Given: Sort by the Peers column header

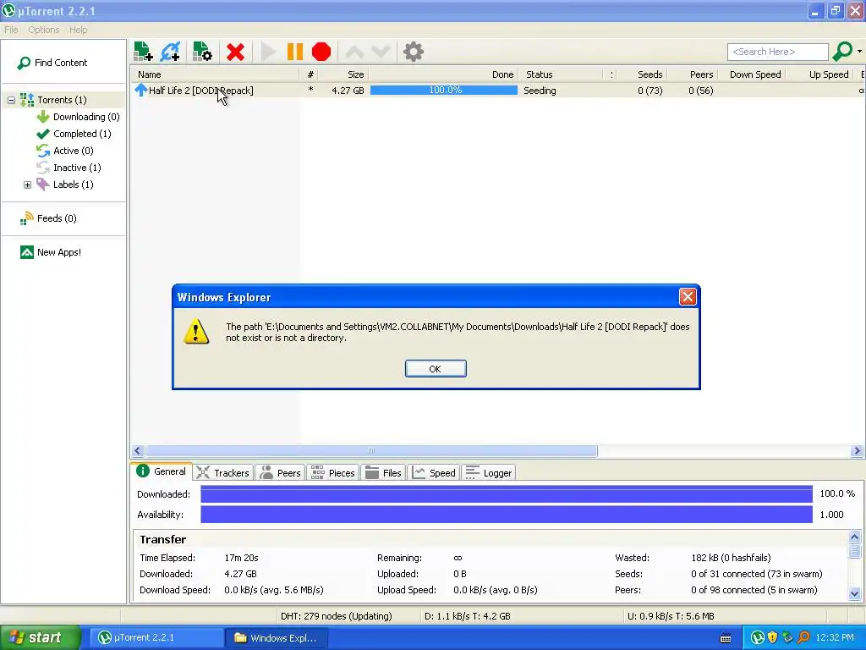Looking at the screenshot, I should 693,74.
